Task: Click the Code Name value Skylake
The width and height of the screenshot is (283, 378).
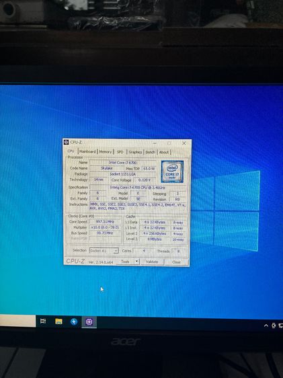Action: [x=107, y=168]
